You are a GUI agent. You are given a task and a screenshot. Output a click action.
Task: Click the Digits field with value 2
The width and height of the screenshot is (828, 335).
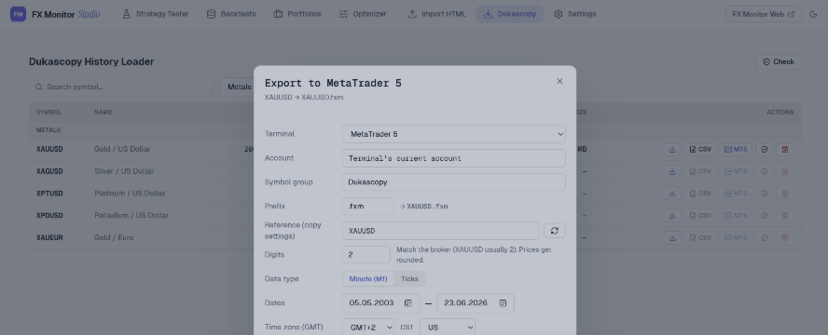(366, 254)
